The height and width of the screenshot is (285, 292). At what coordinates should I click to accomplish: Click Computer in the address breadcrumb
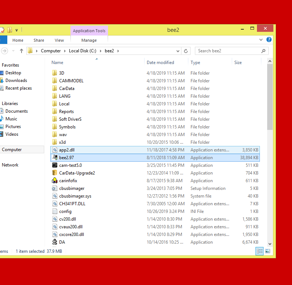pos(51,51)
